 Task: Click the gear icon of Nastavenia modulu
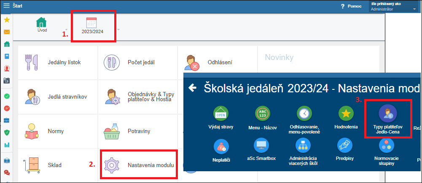click(111, 165)
